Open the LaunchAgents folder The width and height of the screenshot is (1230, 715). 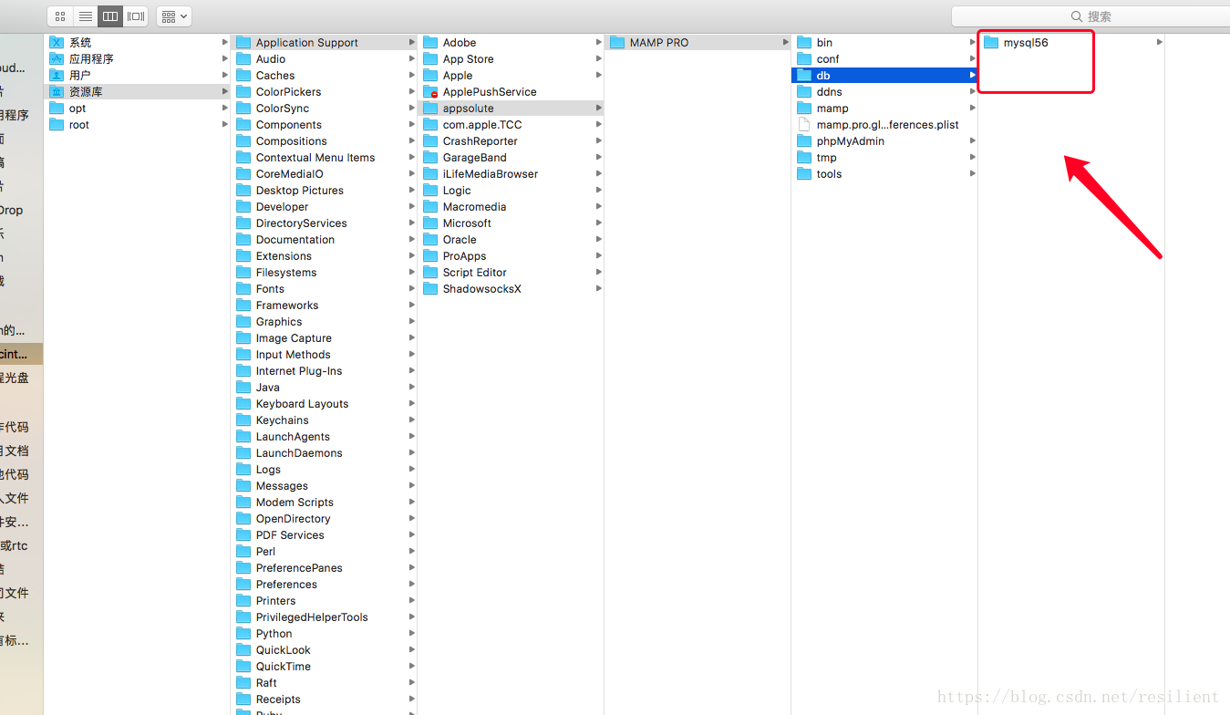(x=325, y=437)
